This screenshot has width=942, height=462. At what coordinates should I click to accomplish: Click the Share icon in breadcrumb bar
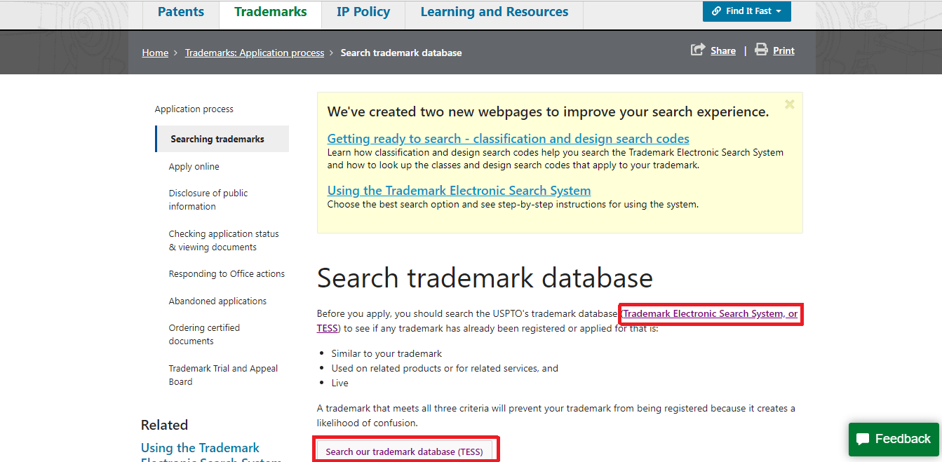point(698,50)
